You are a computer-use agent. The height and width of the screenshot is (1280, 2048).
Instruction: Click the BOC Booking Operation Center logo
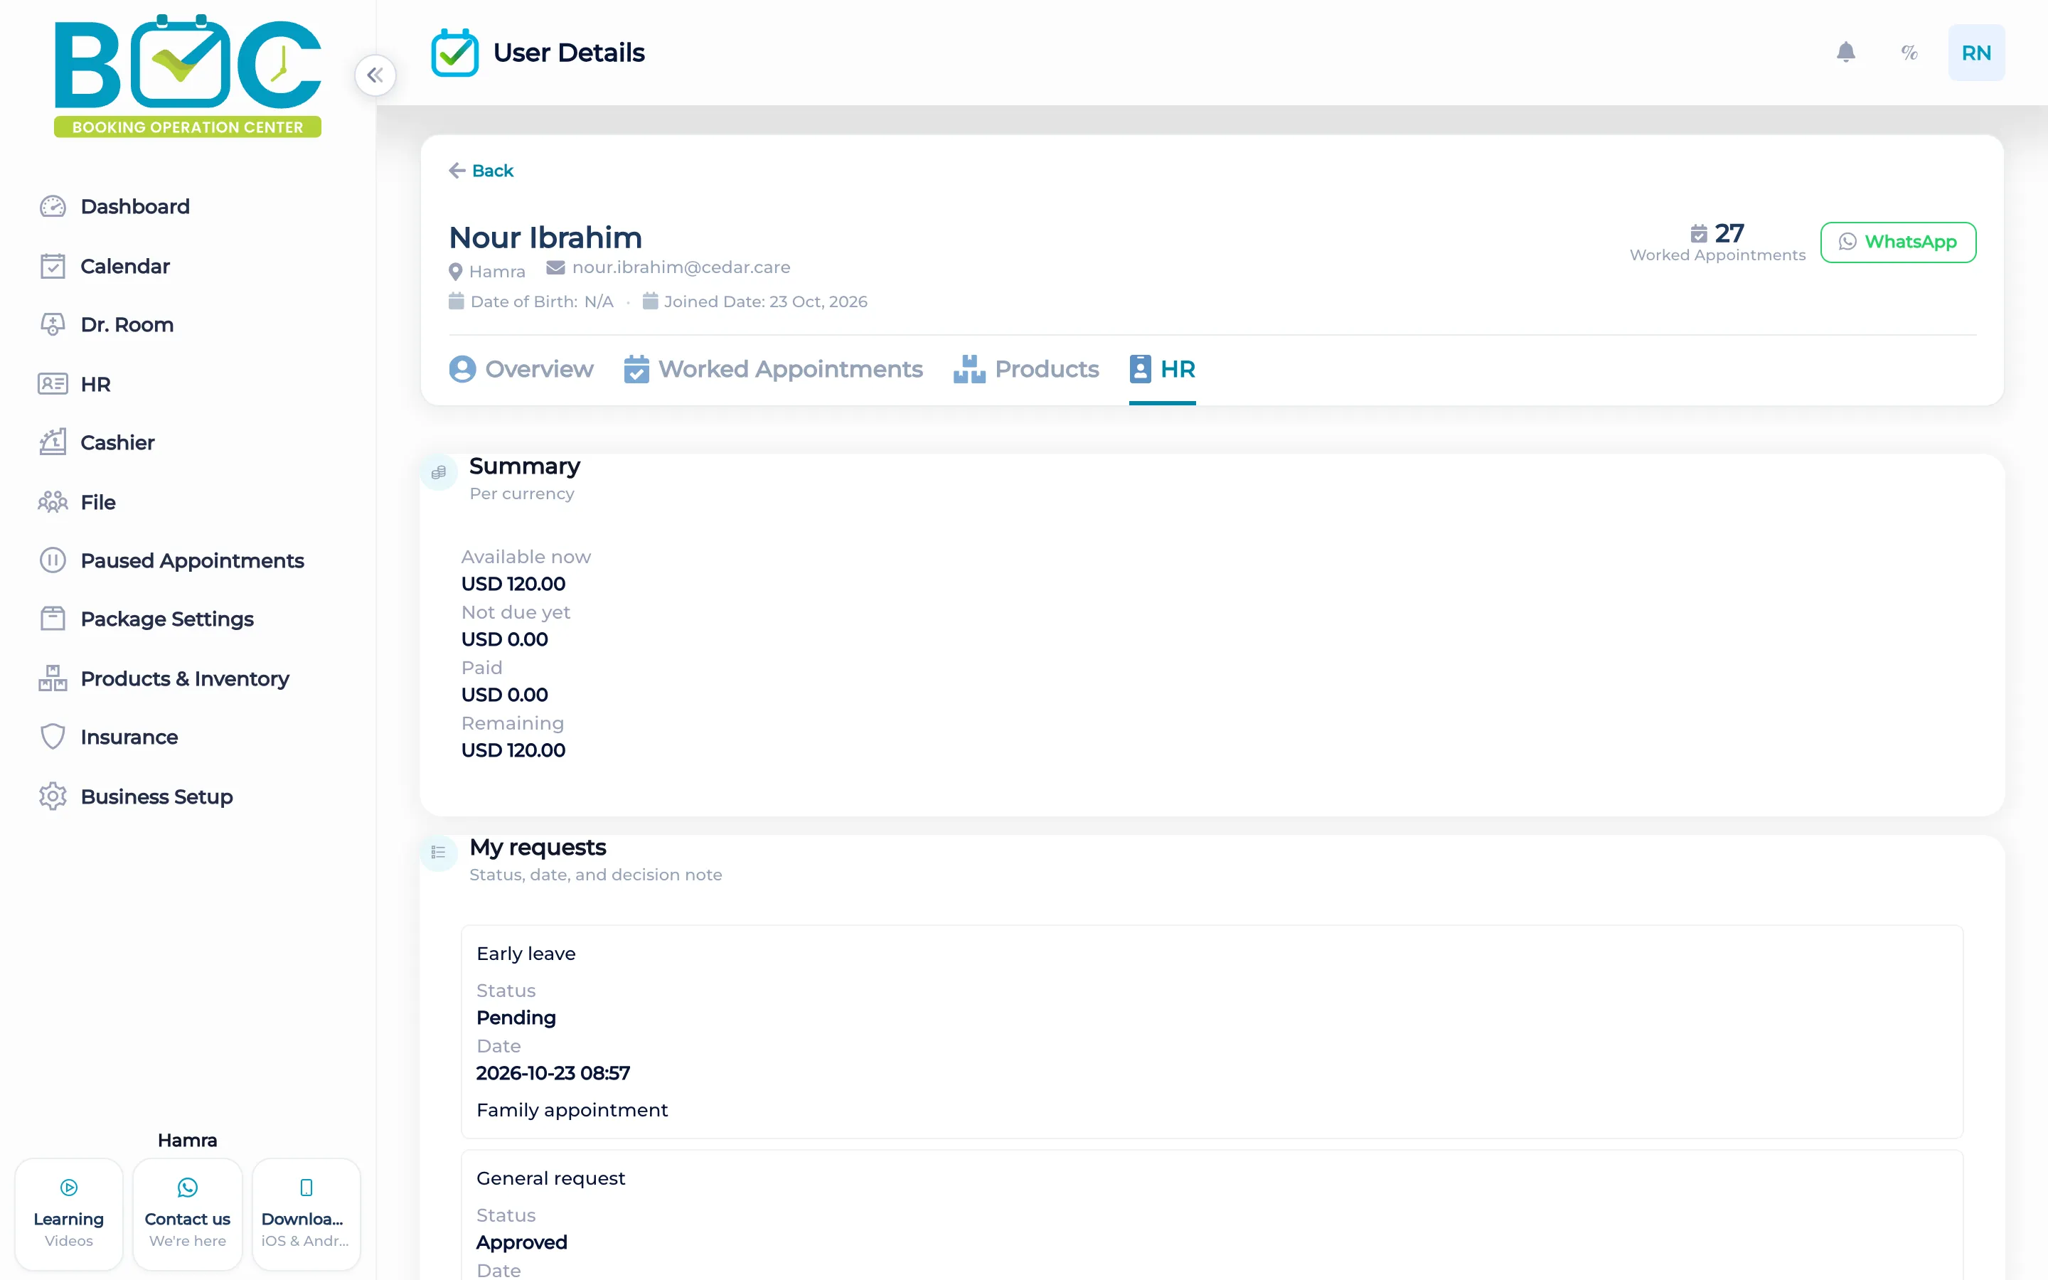[187, 75]
